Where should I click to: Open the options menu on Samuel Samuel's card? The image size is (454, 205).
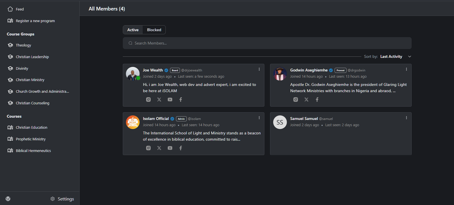[x=407, y=118]
